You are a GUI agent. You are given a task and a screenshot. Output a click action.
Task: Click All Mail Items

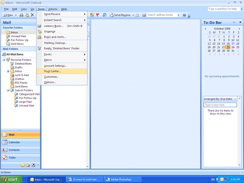(15, 54)
